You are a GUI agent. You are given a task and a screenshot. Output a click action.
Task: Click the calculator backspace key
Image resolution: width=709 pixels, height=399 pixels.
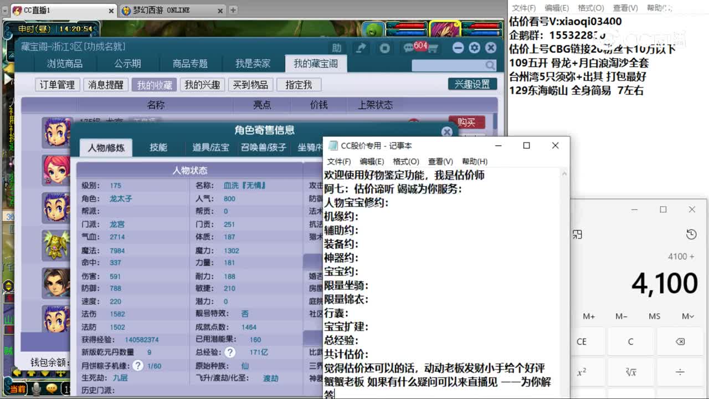tap(680, 341)
